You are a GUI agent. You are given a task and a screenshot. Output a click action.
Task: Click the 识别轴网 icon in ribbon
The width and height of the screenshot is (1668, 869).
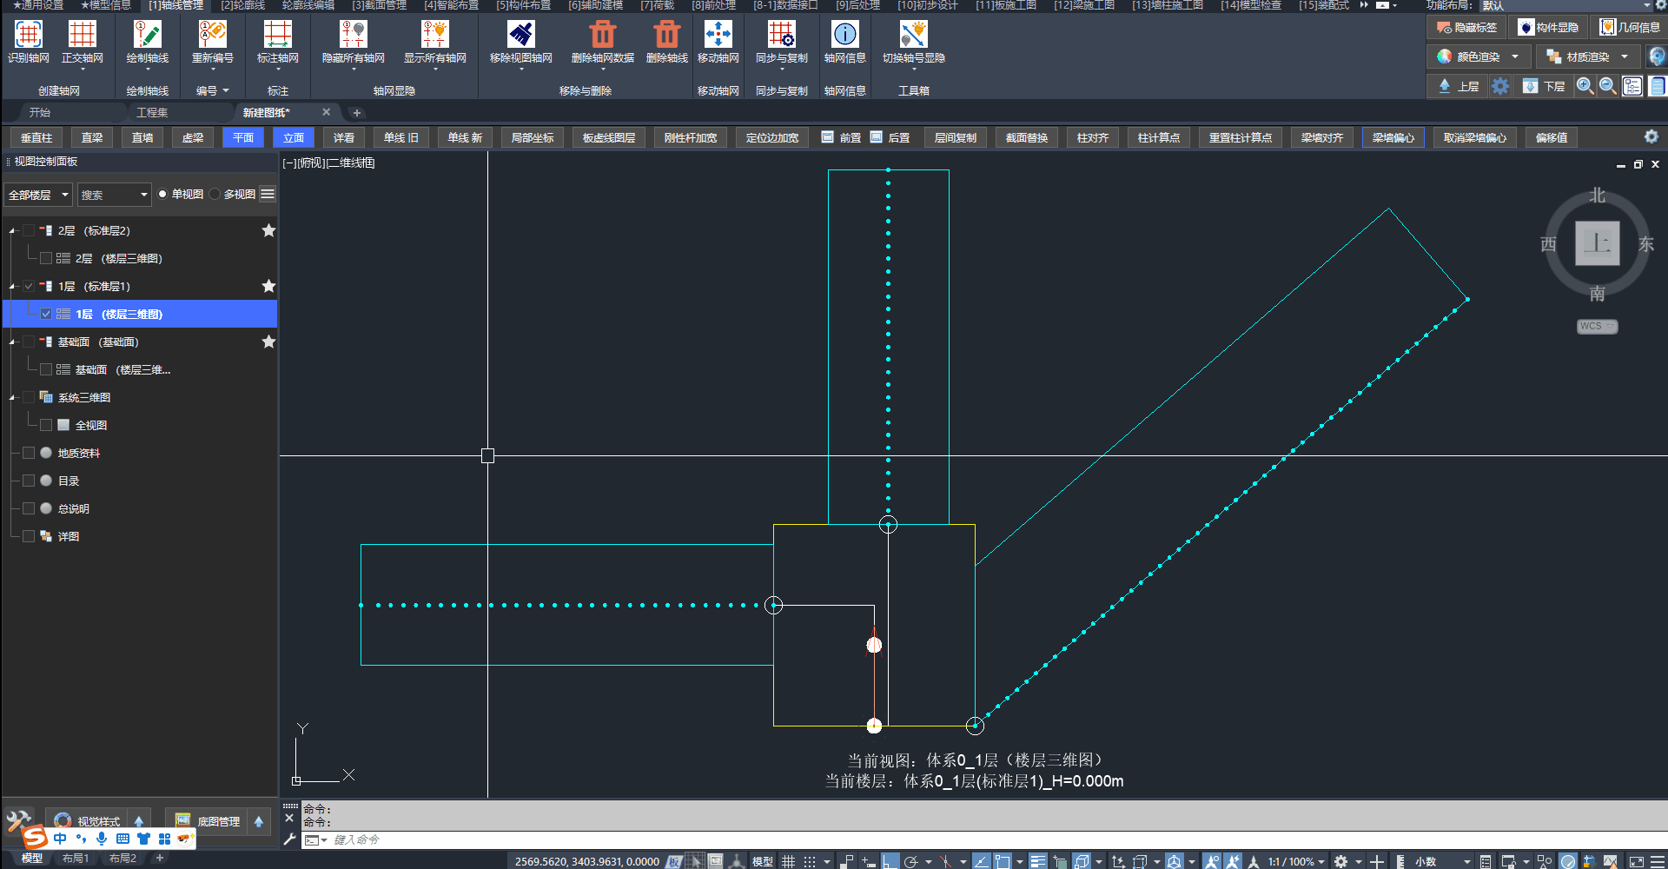pos(29,35)
